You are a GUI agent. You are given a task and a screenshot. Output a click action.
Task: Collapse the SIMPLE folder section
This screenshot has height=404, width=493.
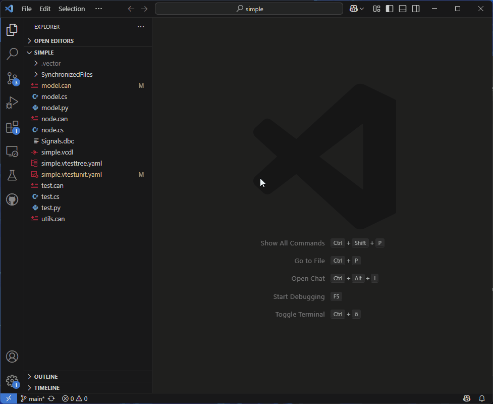point(88,53)
